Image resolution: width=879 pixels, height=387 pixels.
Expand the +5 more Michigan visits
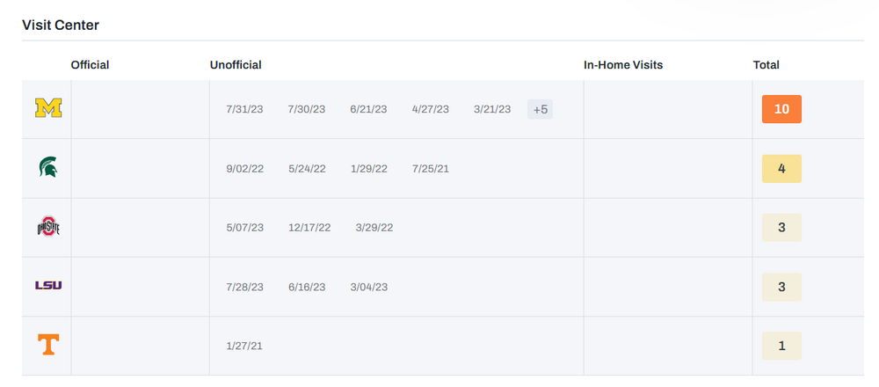click(x=540, y=109)
